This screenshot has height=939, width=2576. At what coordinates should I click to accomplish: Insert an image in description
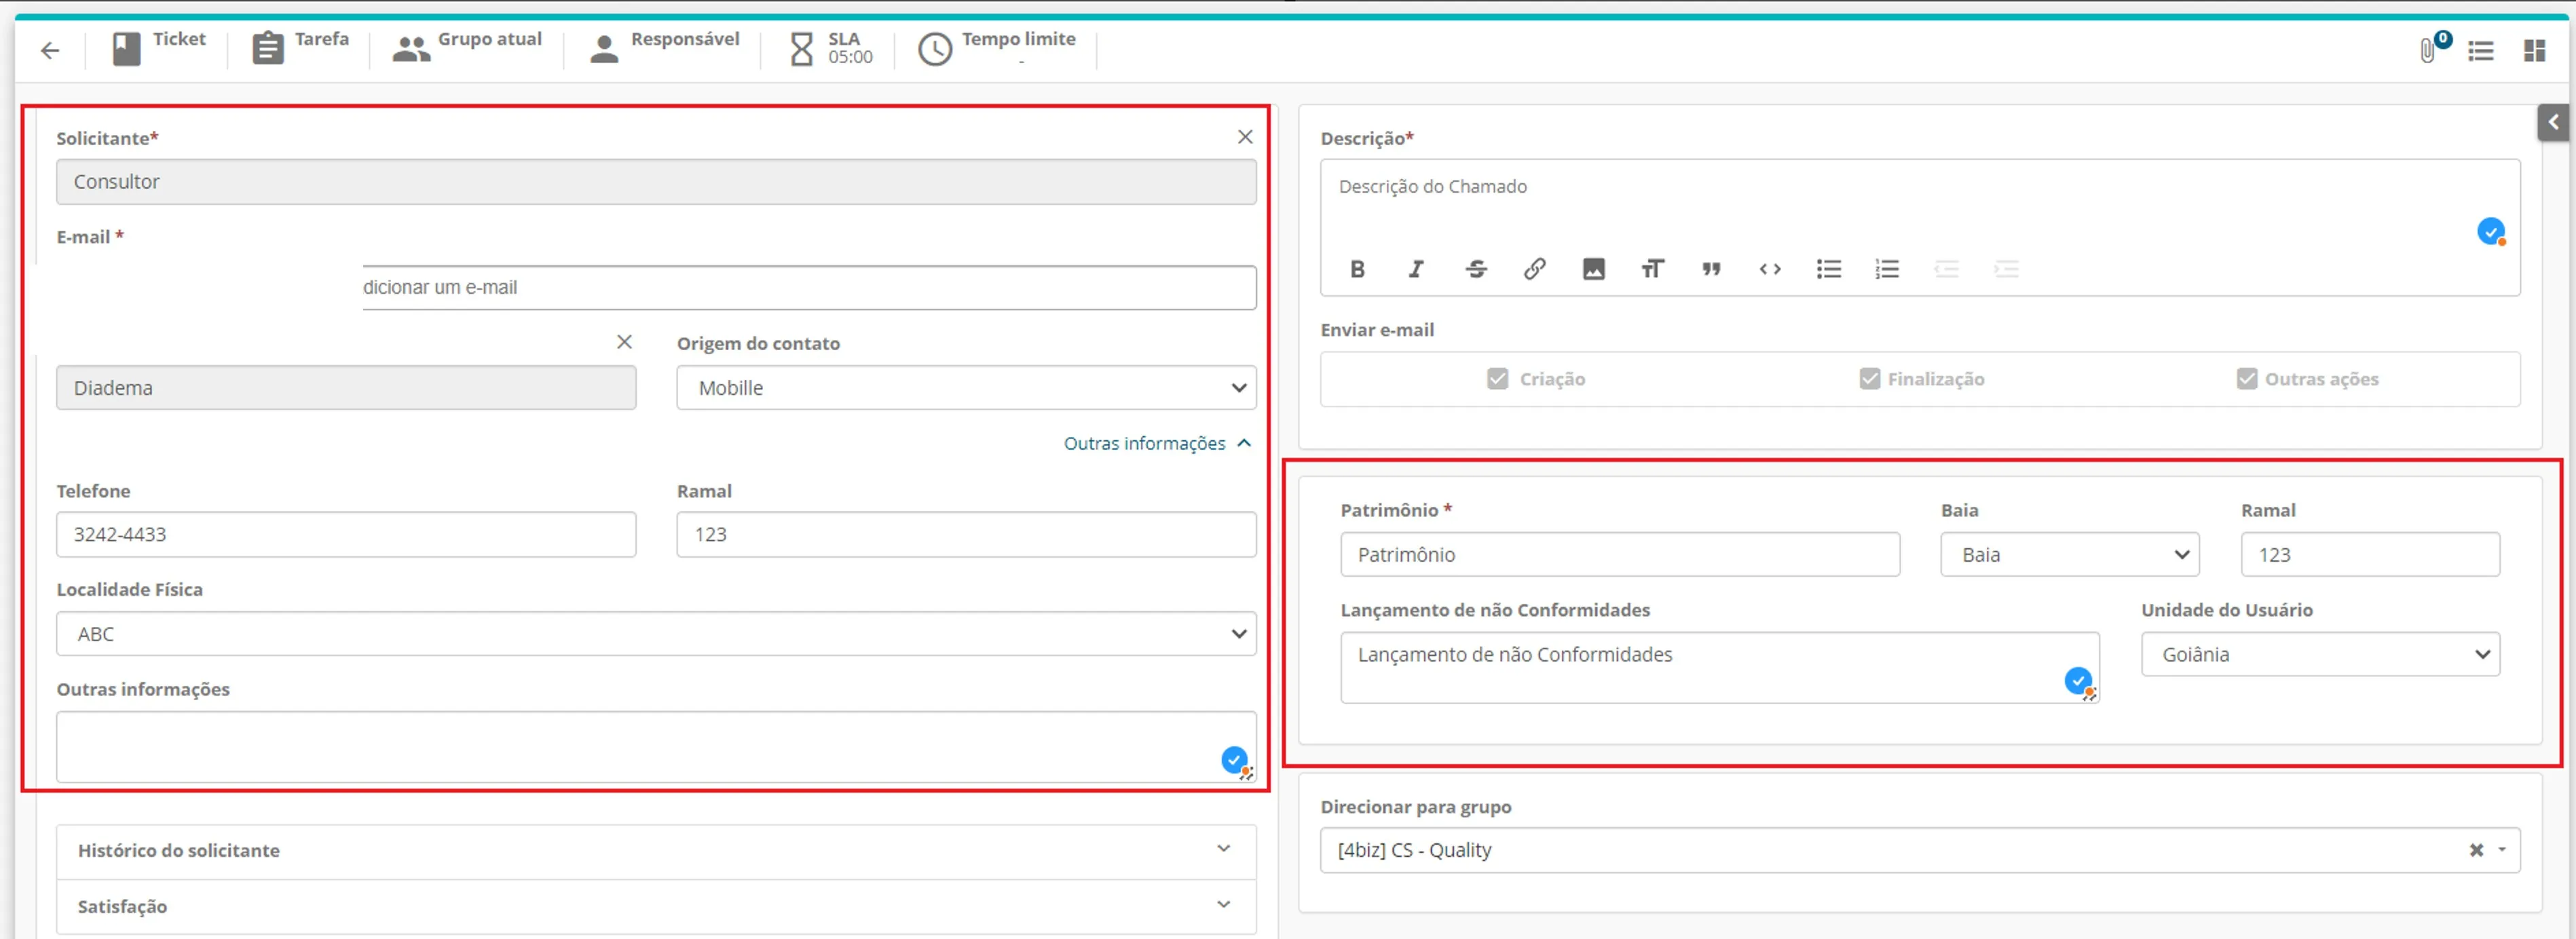coord(1594,269)
